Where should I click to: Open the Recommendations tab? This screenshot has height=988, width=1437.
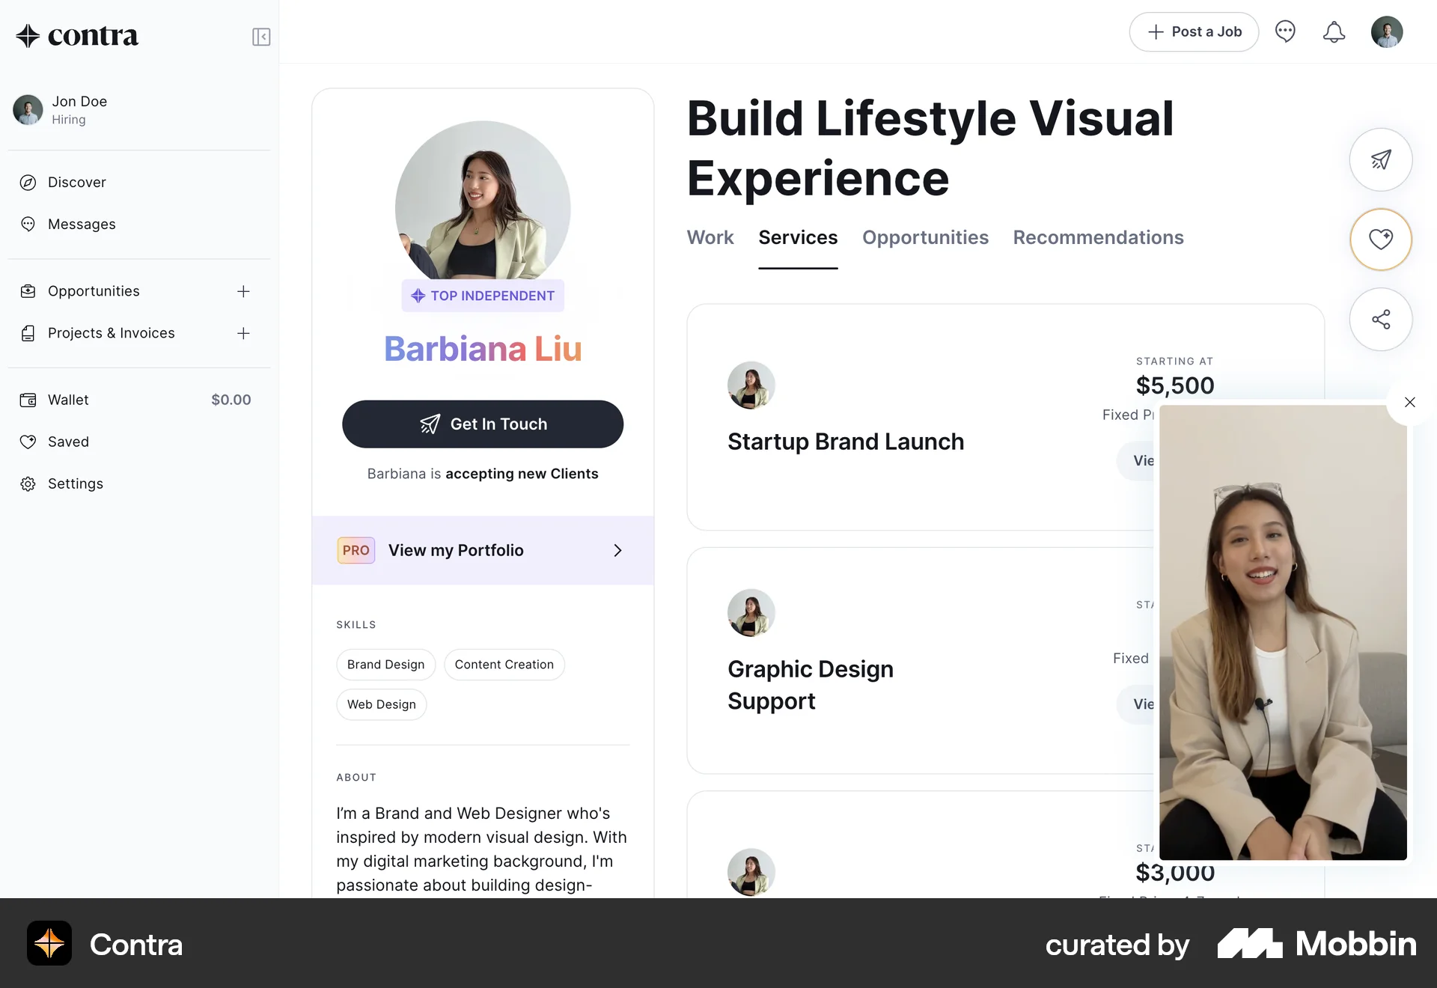click(1098, 237)
